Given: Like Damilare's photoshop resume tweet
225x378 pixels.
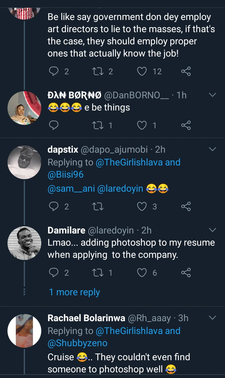Looking at the screenshot, I should click(x=142, y=273).
